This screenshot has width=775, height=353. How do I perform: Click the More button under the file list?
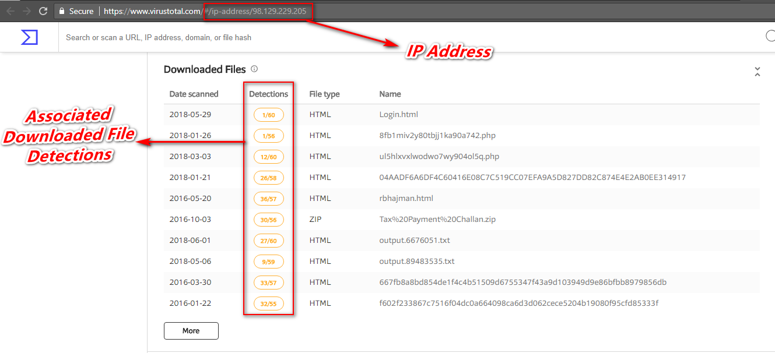pos(191,331)
